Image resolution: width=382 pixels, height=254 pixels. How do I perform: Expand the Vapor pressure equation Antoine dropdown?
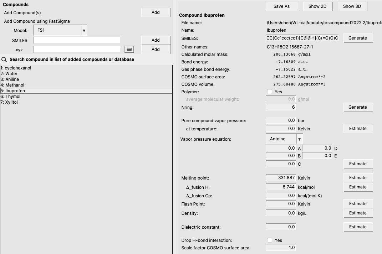299,139
